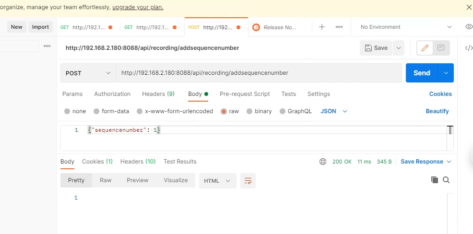473x234 pixels.
Task: Open environment quick look eye icon
Action: [469, 27]
